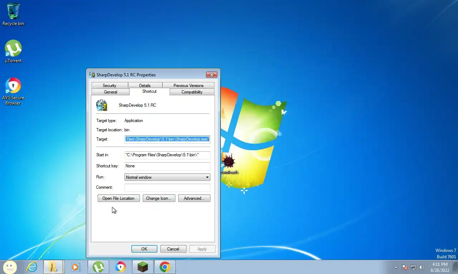Switch to the Previous Versions tab
This screenshot has height=274, width=458.
[x=188, y=86]
